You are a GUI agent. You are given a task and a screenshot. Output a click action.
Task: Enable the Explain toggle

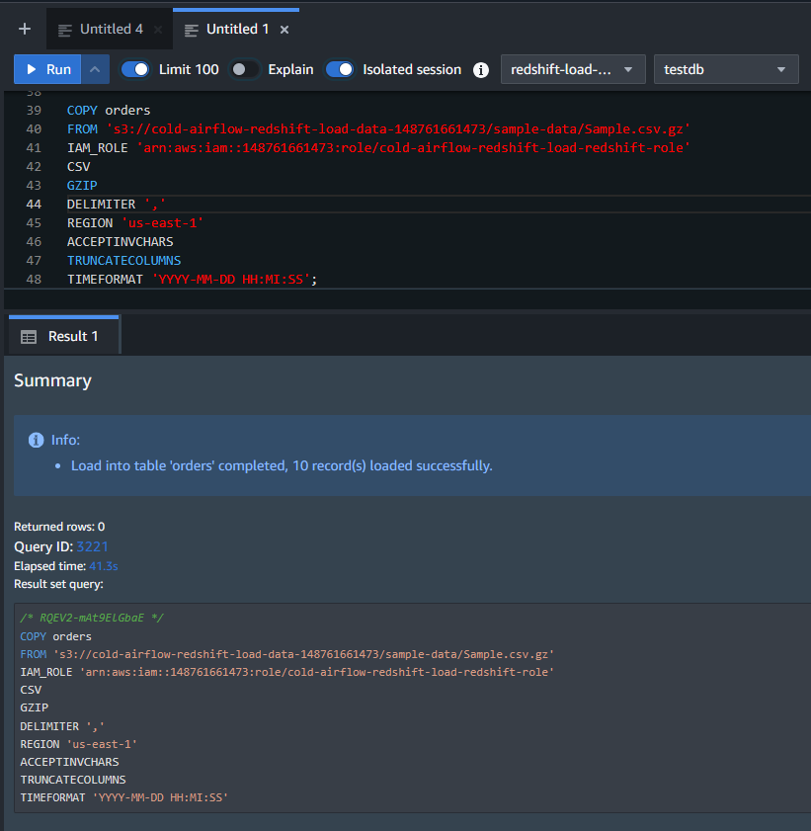coord(245,69)
